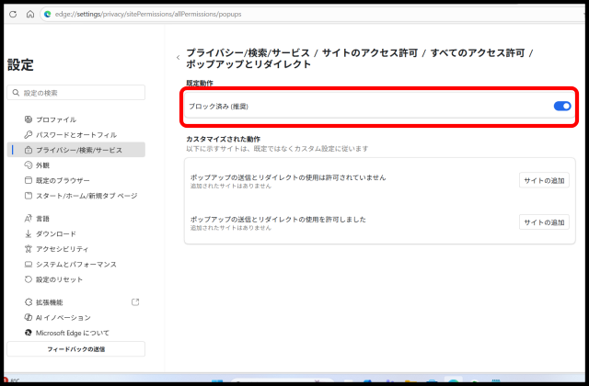Toggle the ブロック済み (推奨) switch
Screen dimensions: 589x386
(562, 107)
